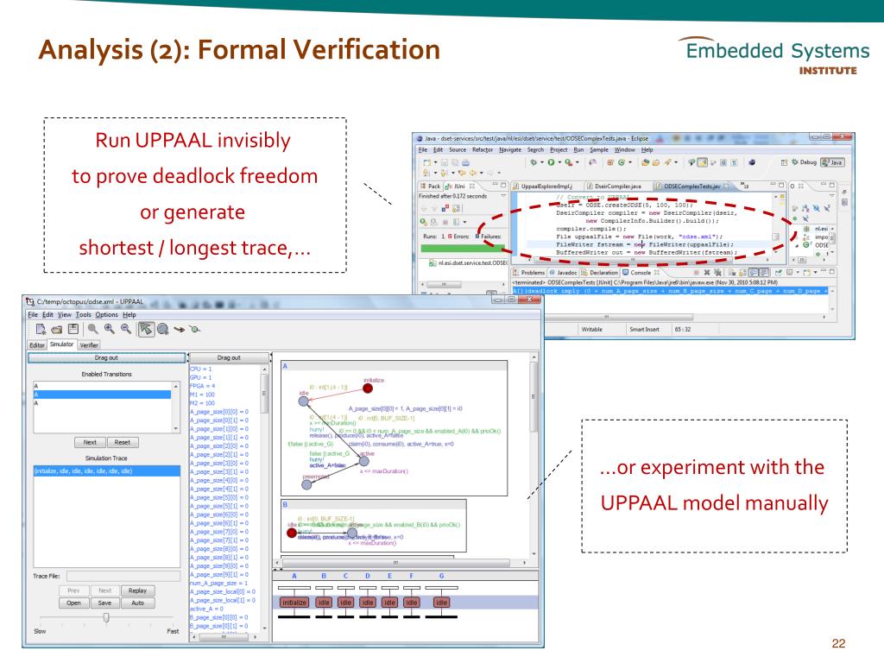Viewport: 884px width, 663px height.
Task: Click Eclipse Open Perspective icon
Action: 784,162
